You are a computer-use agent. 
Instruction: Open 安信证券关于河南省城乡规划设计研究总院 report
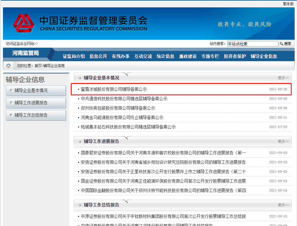point(163,162)
